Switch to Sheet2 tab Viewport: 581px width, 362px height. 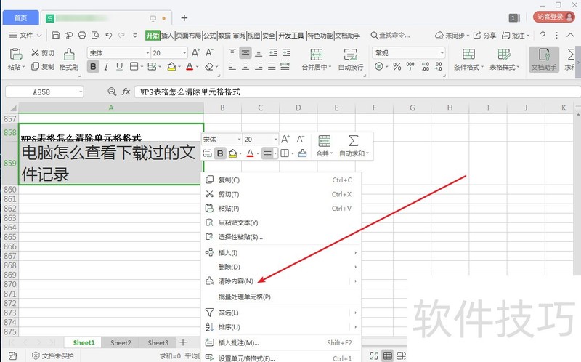click(x=121, y=342)
